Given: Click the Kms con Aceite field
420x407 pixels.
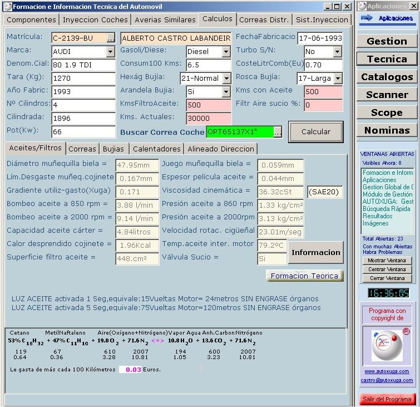Looking at the screenshot, I should tap(323, 92).
